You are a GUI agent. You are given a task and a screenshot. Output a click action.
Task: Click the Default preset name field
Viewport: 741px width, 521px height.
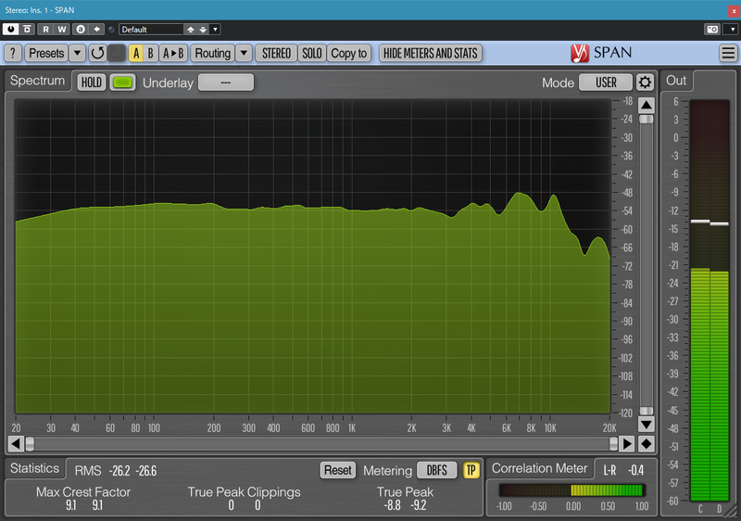pos(151,30)
